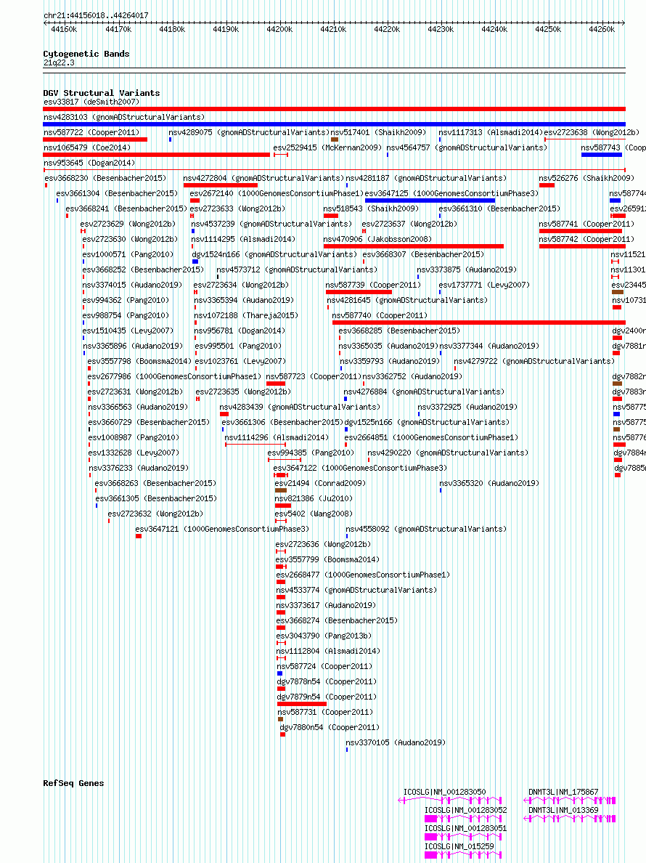The width and height of the screenshot is (646, 863).
Task: Select nsv470906 (Jakobsson2008) entry
Action: click(377, 240)
